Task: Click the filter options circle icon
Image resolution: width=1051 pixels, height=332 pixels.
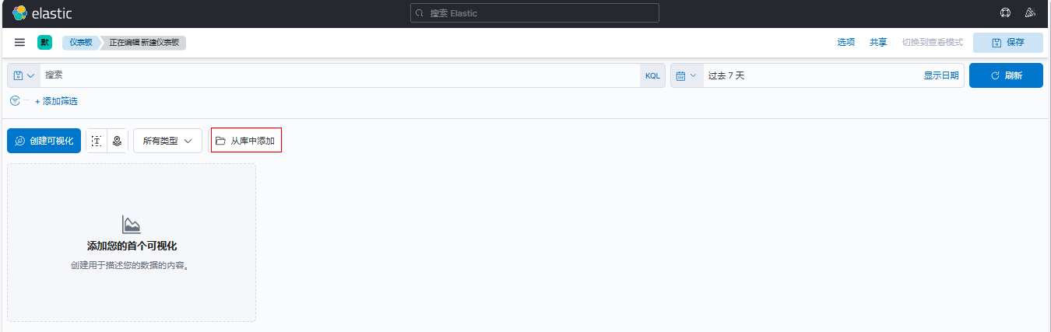Action: point(15,101)
